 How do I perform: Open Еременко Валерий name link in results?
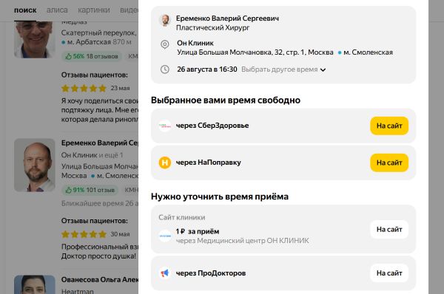point(100,143)
